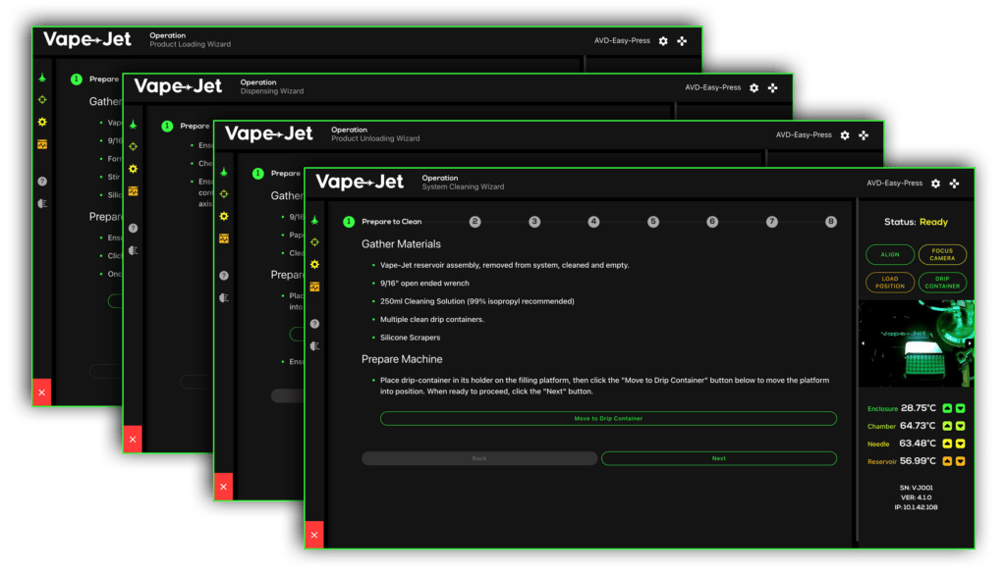Open sidebar gear icon in Dispensing Wizard
1006x577 pixels.
[x=133, y=169]
